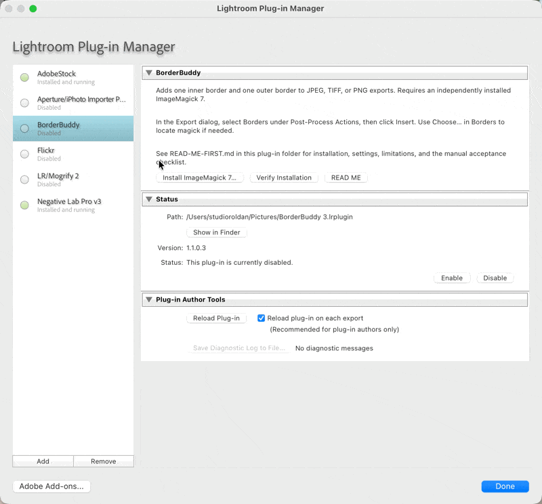
Task: Click the Negative Lab Pro v3 status indicator
Action: [x=24, y=205]
